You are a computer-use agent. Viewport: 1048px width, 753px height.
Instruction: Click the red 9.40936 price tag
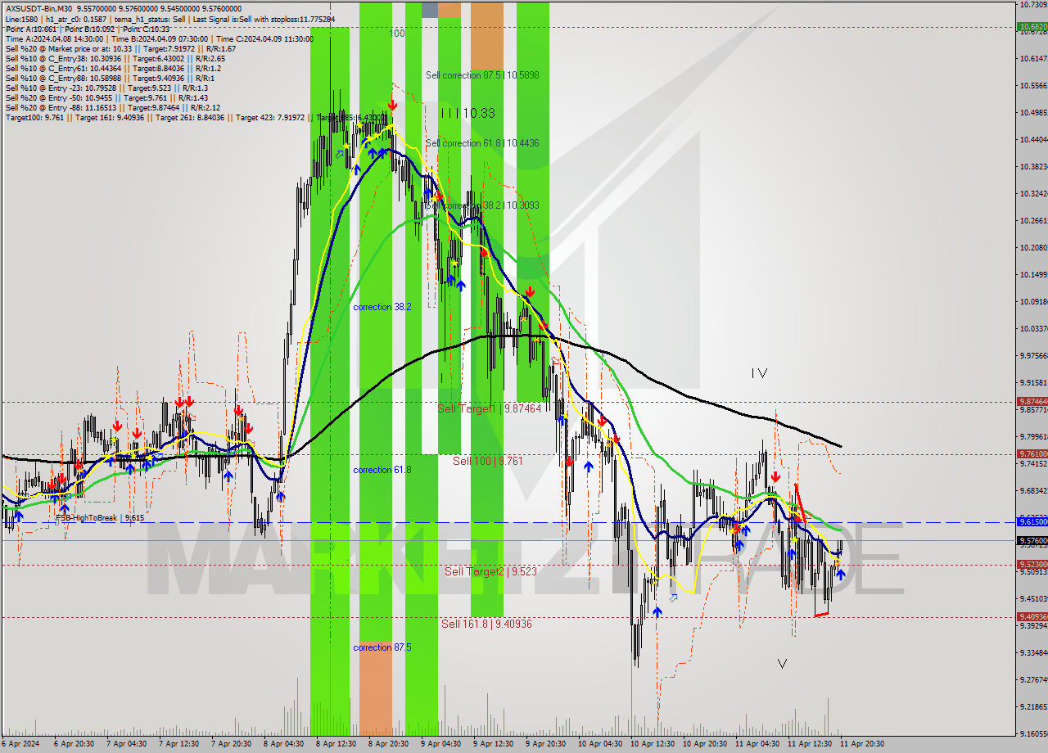(1032, 616)
